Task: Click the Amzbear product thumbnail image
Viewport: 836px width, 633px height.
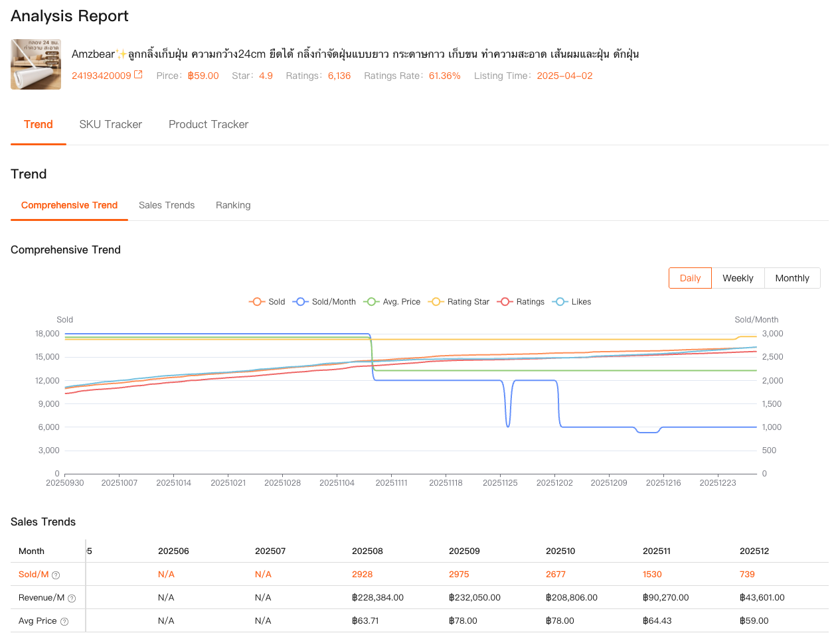Action: coord(36,64)
